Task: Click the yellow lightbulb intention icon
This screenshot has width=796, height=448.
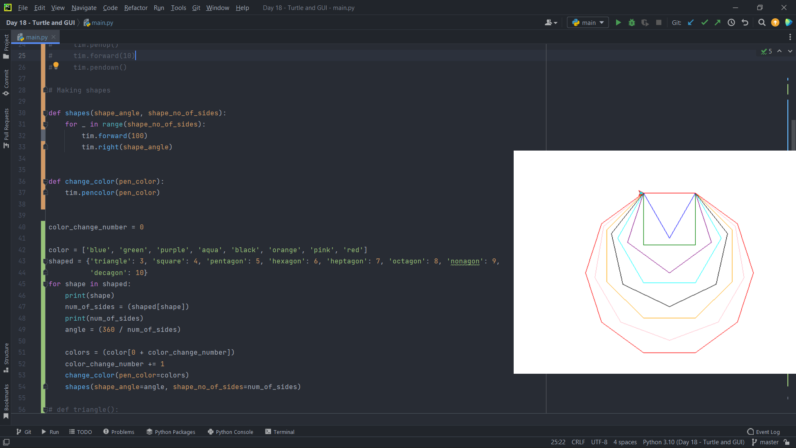Action: click(x=56, y=65)
